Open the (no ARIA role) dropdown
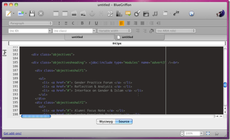This screenshot has height=140, width=230. click(x=176, y=31)
